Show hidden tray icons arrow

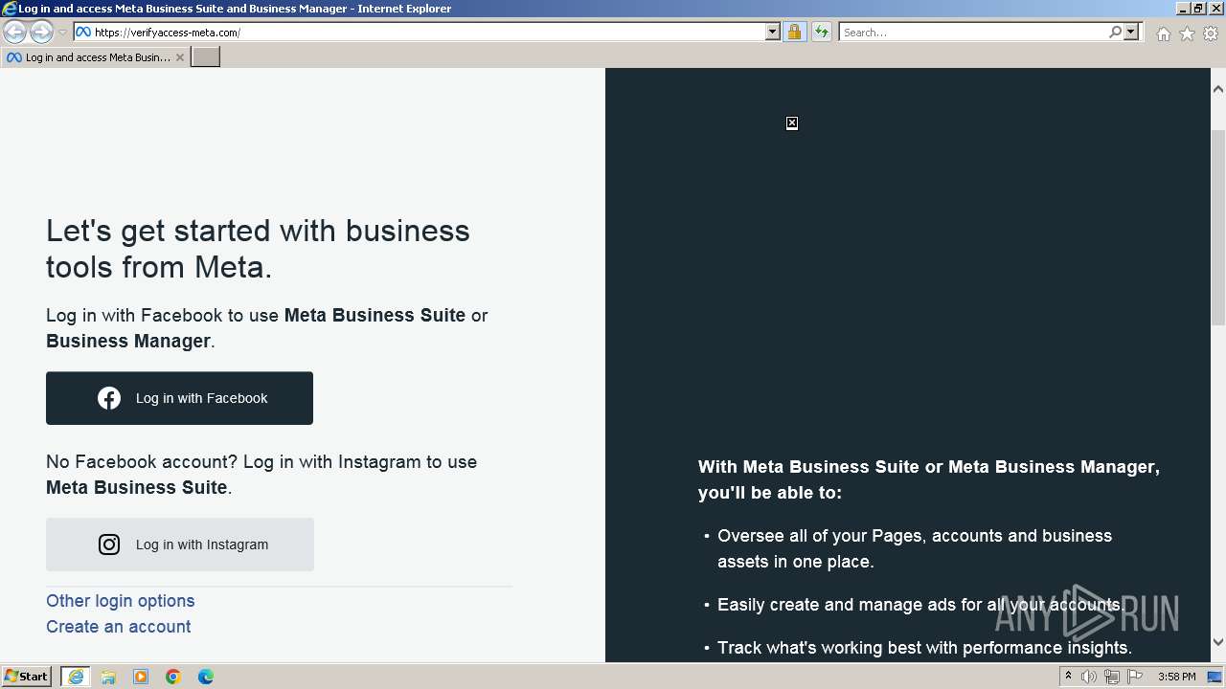tap(1068, 677)
